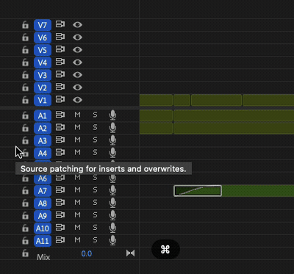Toggle sync lock for track A1

pyautogui.click(x=60, y=115)
